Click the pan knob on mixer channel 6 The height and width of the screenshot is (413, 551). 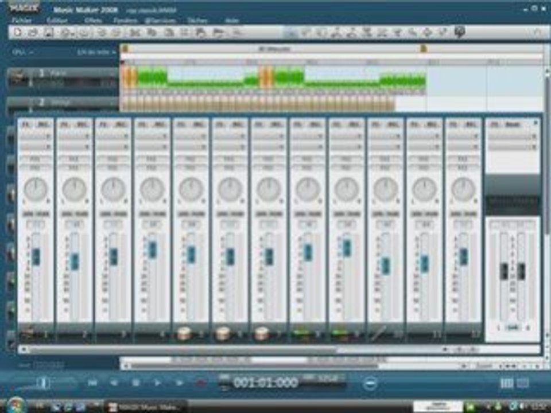(x=230, y=189)
